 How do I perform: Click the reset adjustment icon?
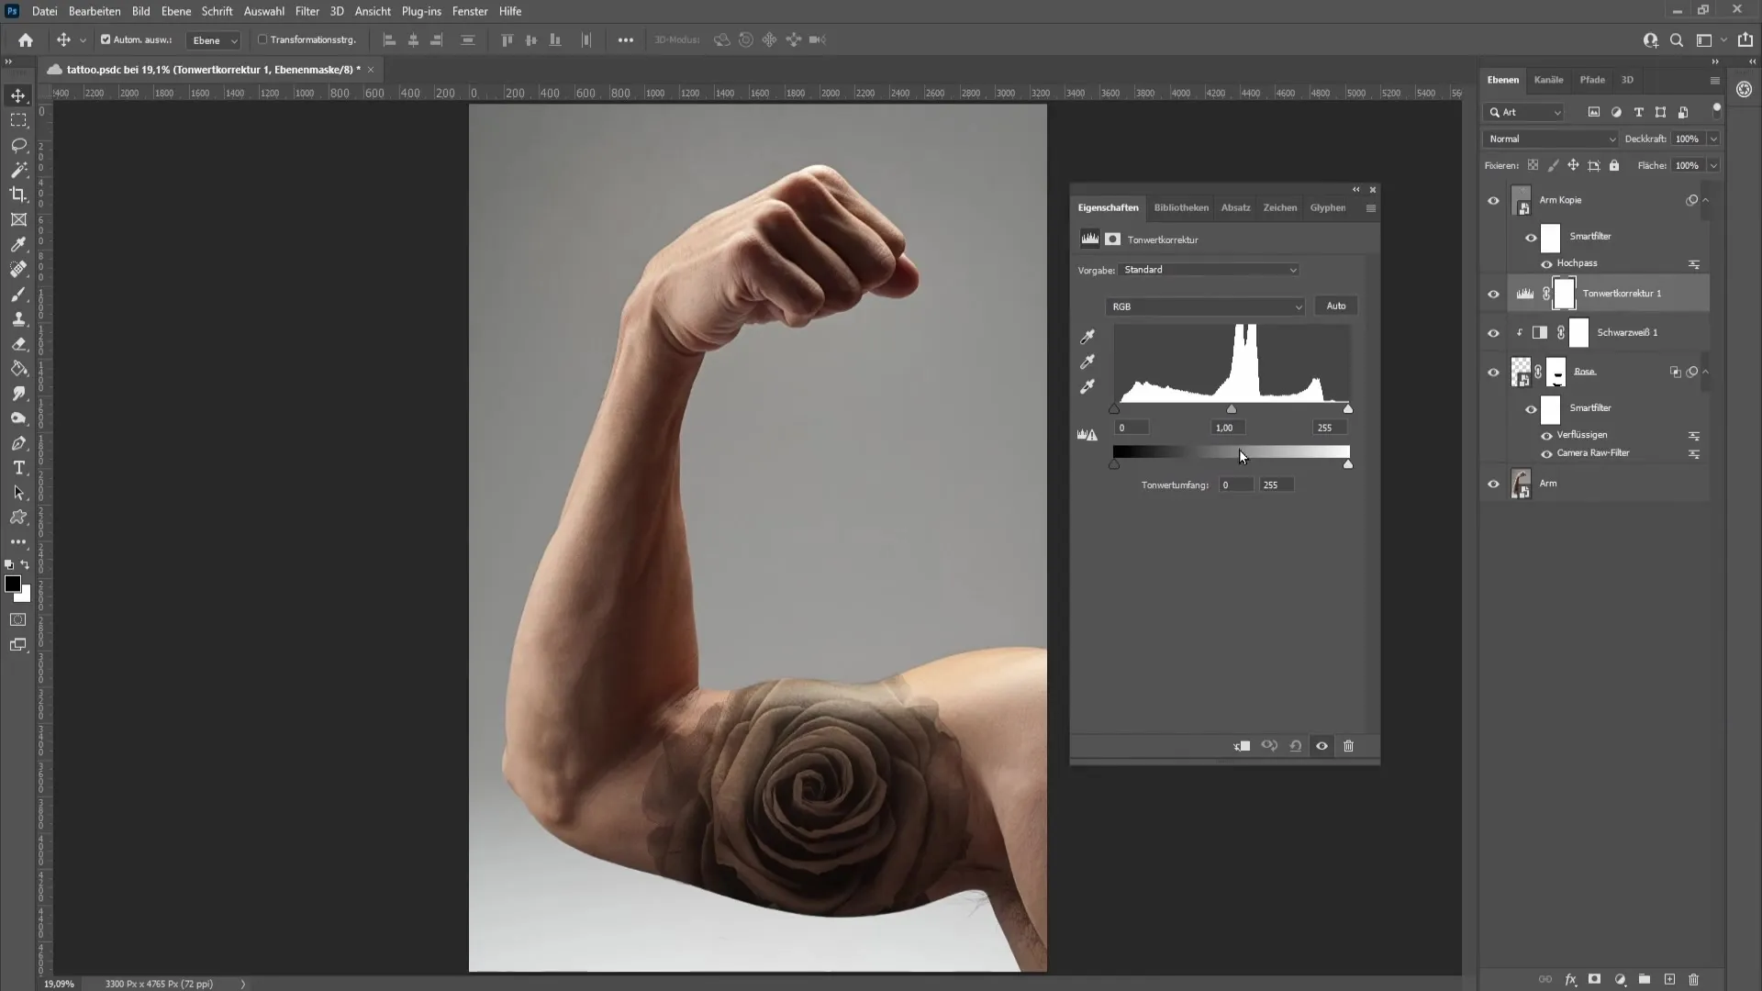pos(1295,745)
